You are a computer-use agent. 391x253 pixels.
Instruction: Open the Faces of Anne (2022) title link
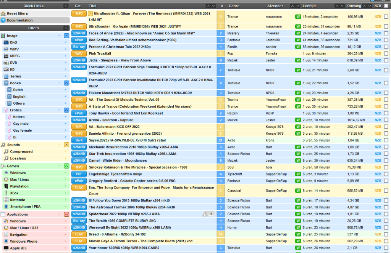click(142, 33)
